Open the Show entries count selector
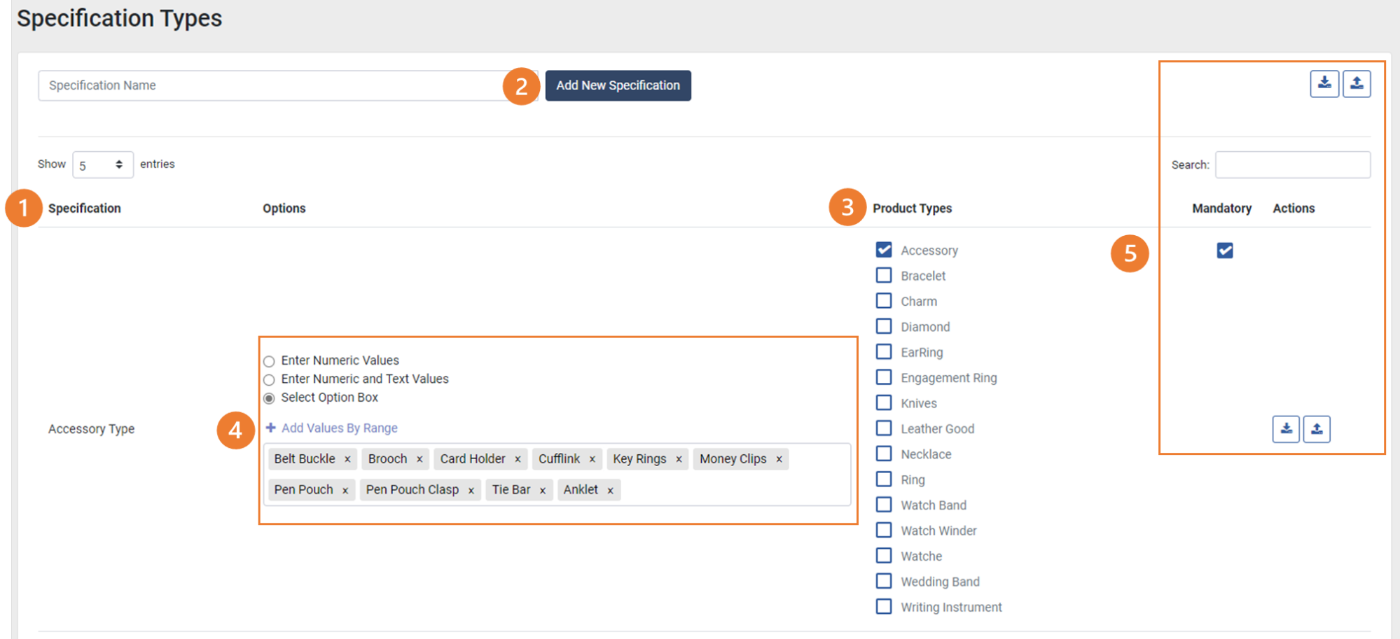Image resolution: width=1400 pixels, height=639 pixels. click(102, 164)
